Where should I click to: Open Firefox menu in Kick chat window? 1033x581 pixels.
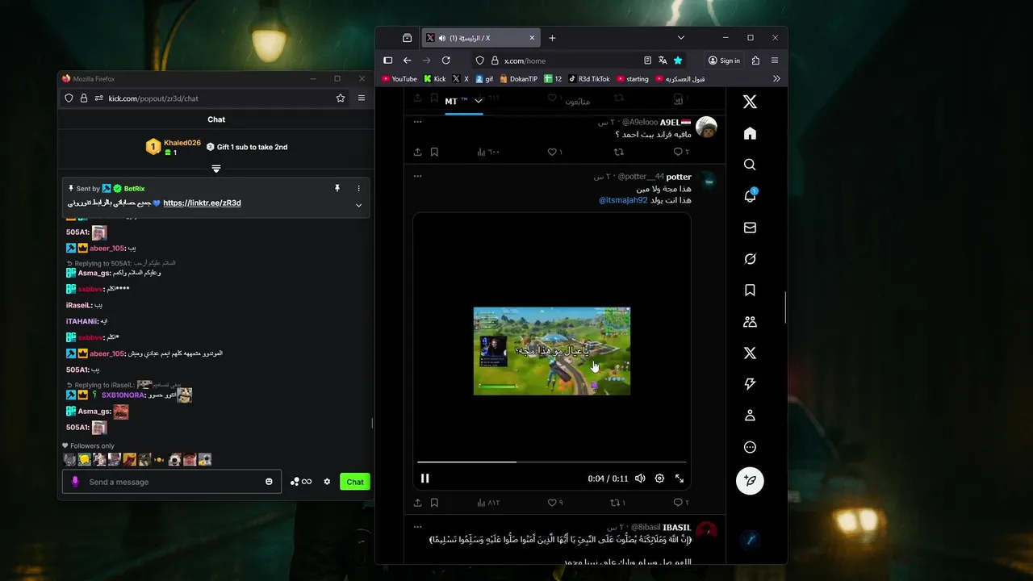click(362, 98)
